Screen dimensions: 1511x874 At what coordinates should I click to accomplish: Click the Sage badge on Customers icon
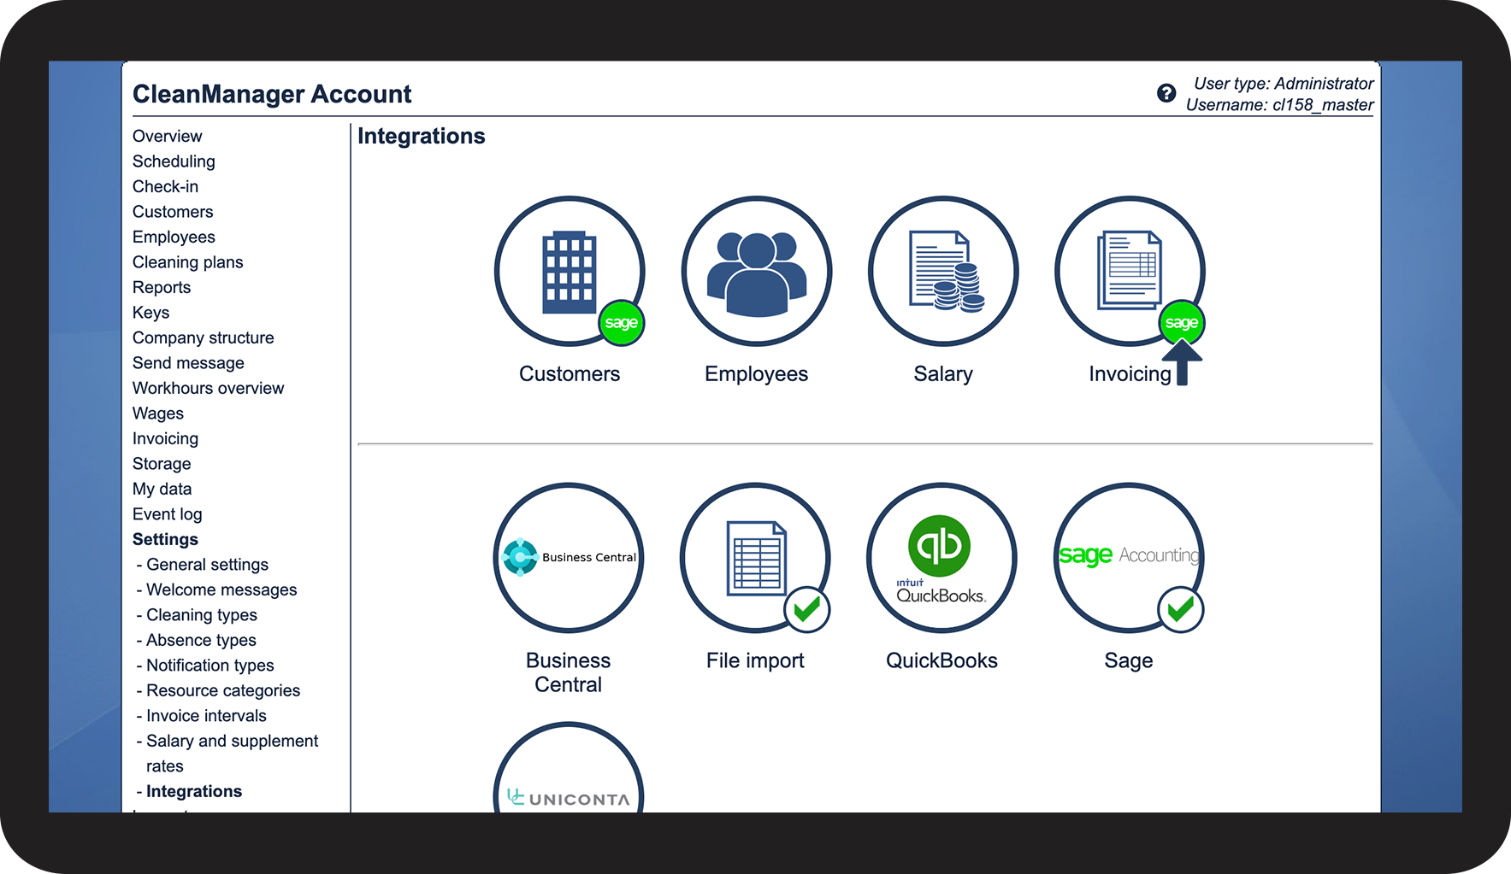[x=622, y=323]
